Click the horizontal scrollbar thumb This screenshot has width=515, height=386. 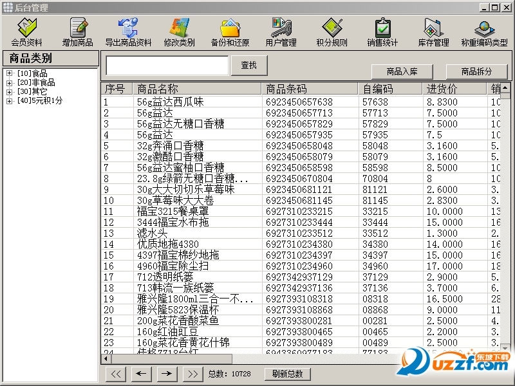171,358
